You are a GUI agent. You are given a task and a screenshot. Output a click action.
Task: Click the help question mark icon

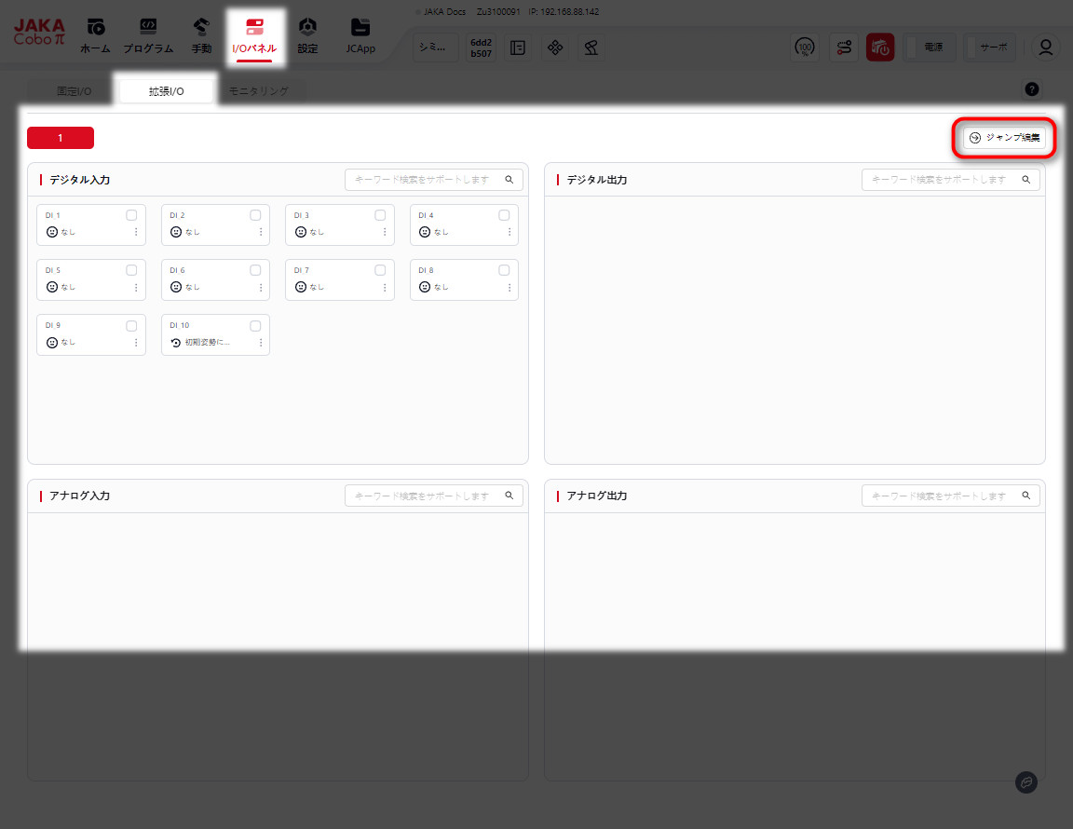click(x=1032, y=89)
